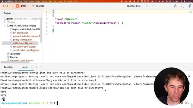Click the Terminal tool window title
Screen dimensions: 193x108
pyautogui.click(x=8, y=67)
